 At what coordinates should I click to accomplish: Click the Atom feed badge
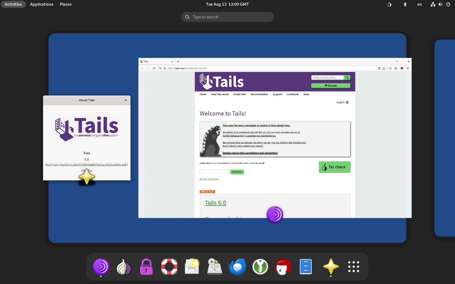[211, 192]
